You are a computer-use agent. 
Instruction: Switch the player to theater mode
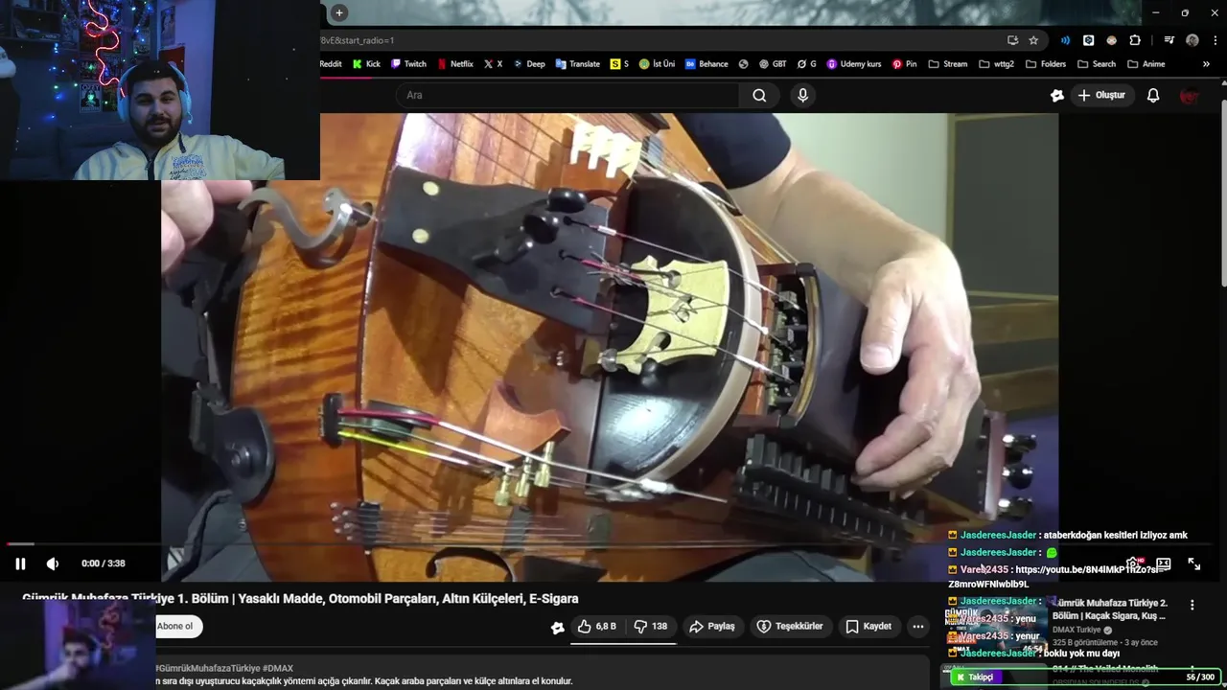[x=1163, y=563]
